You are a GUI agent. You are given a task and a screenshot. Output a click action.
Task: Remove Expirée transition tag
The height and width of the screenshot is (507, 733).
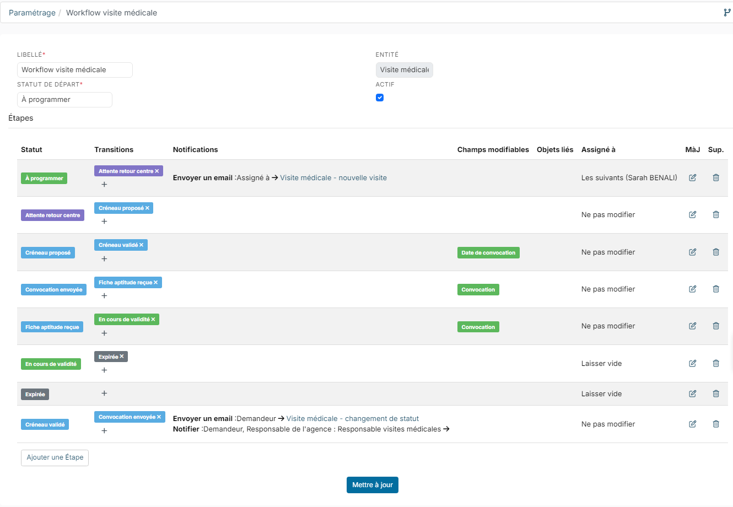pyautogui.click(x=122, y=357)
